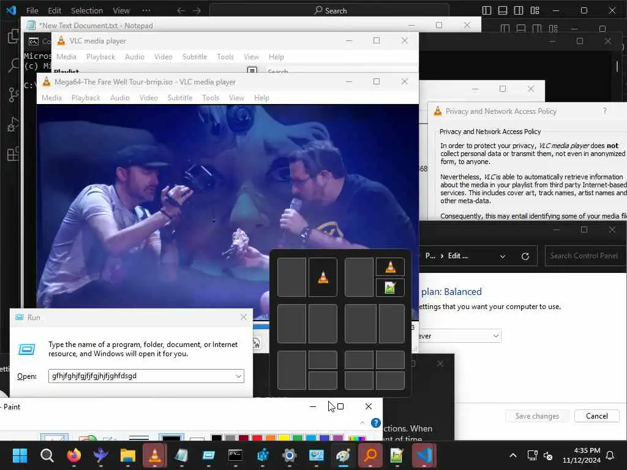Open the File menu in VS Code

(x=32, y=11)
